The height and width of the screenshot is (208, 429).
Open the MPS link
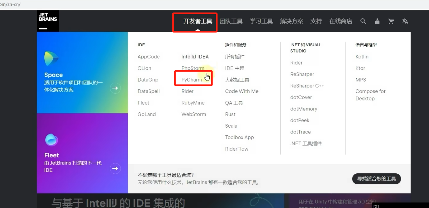361,80
